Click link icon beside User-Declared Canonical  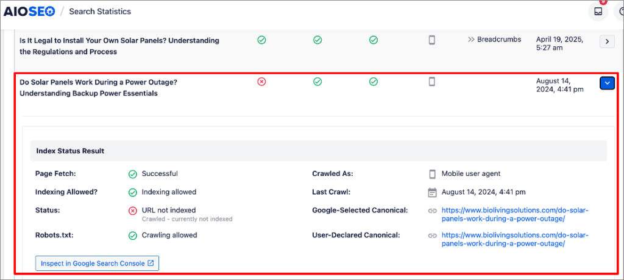(x=432, y=236)
